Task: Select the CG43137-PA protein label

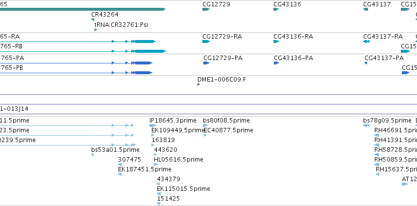Action: 384,58
